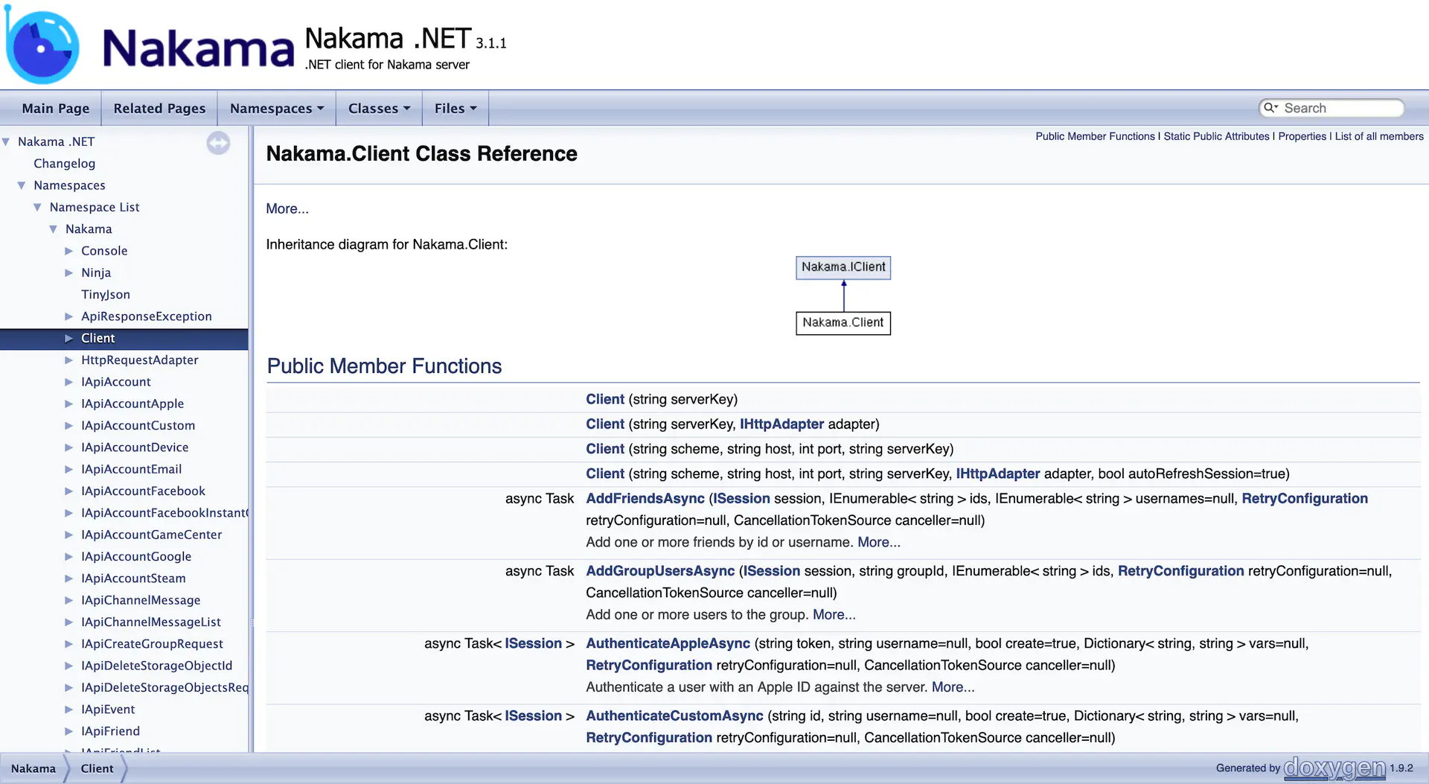Image resolution: width=1429 pixels, height=784 pixels.
Task: Select IApiAccountGameCenter in the tree
Action: 151,535
